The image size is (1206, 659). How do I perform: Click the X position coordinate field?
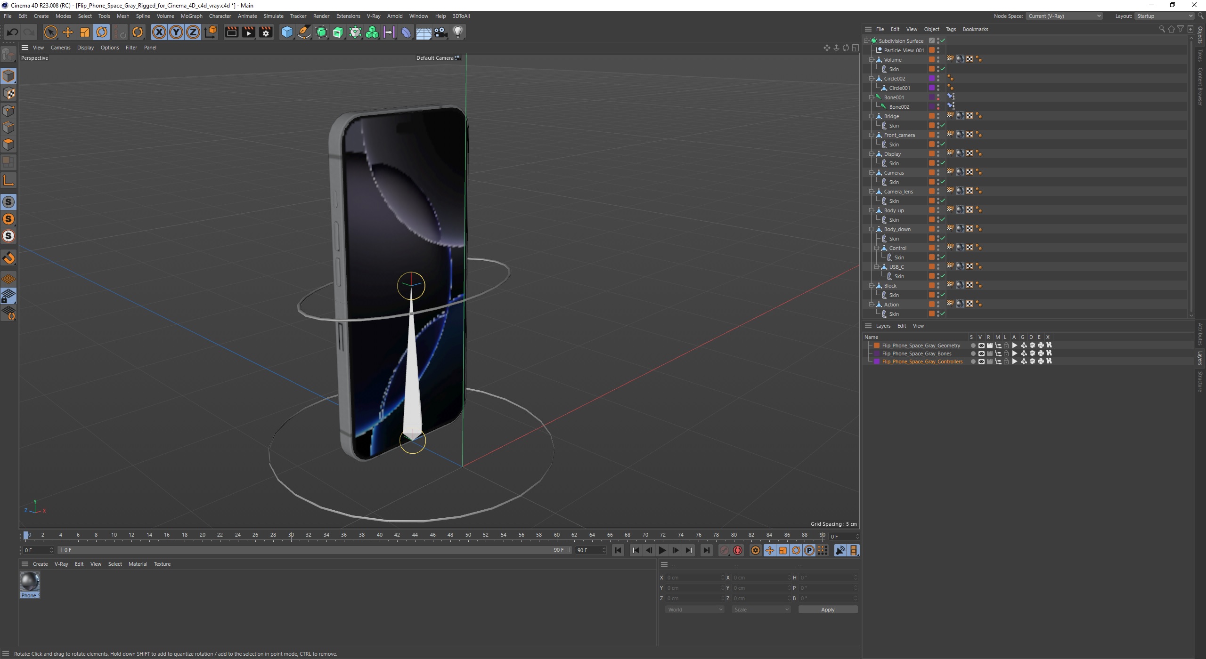pyautogui.click(x=694, y=578)
